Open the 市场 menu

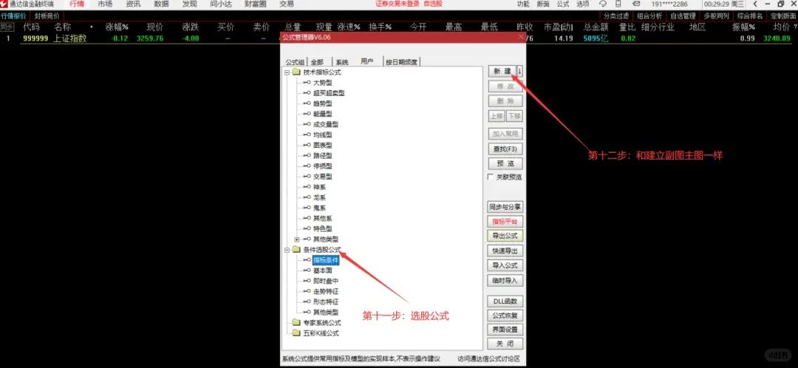point(106,4)
